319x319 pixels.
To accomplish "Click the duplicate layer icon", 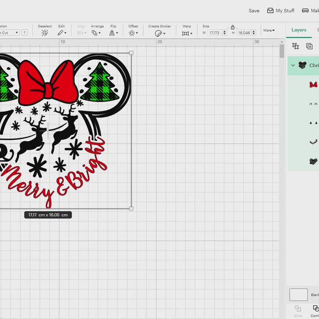I will point(309,46).
